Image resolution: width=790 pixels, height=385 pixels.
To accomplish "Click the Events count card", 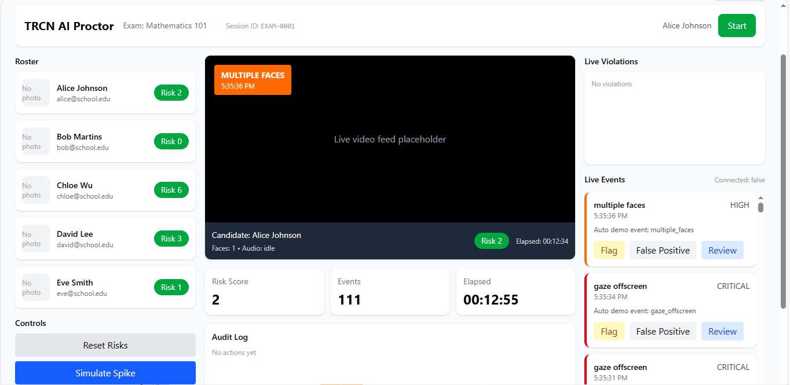I will pos(390,292).
